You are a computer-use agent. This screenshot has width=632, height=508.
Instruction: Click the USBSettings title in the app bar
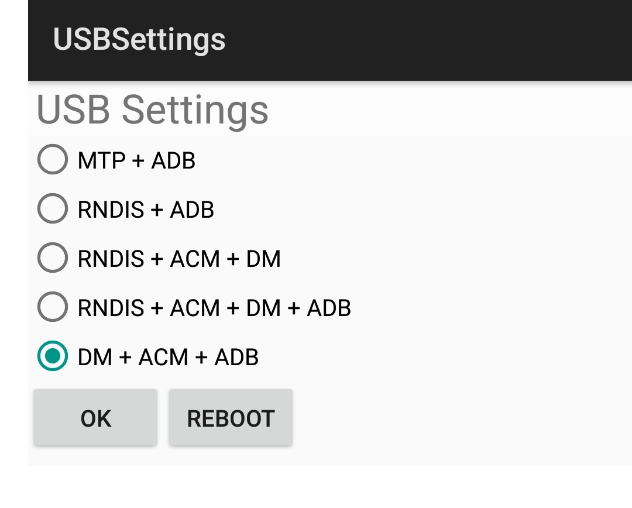tap(138, 40)
